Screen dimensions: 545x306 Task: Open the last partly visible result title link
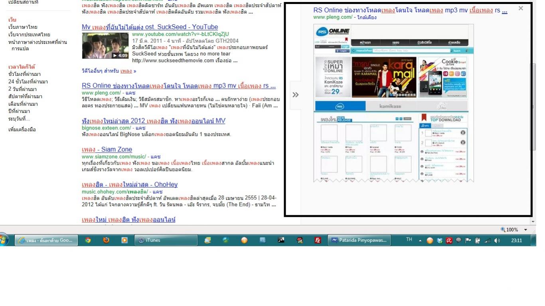[x=128, y=220]
